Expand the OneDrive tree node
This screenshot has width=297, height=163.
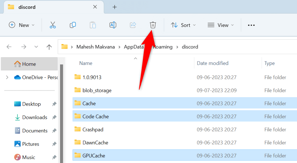click(x=7, y=77)
